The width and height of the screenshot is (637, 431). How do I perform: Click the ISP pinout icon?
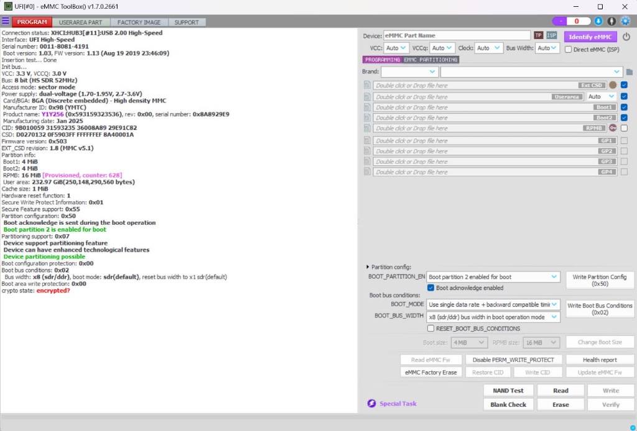point(551,35)
